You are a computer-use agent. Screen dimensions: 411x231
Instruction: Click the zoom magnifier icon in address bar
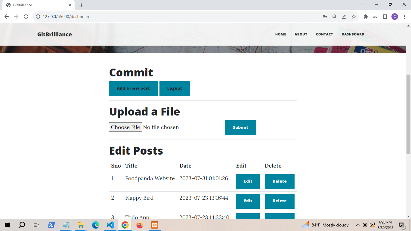[334, 17]
